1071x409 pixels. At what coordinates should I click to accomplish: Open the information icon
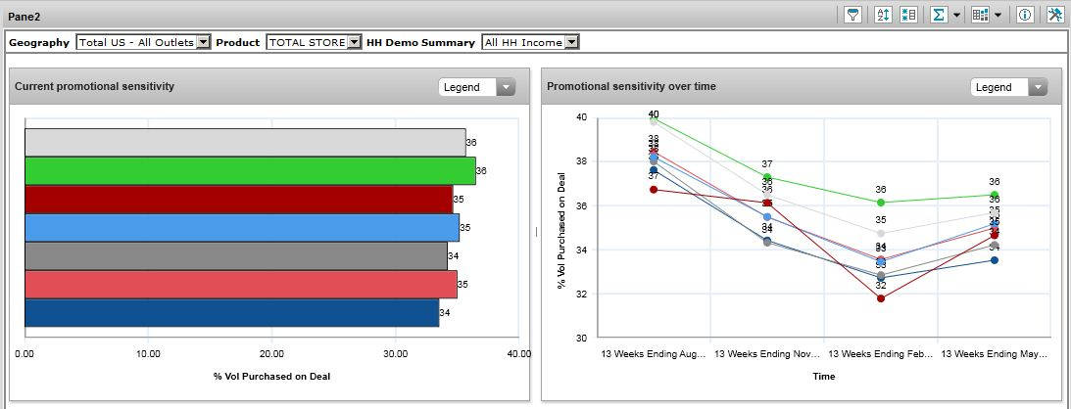coord(1025,15)
